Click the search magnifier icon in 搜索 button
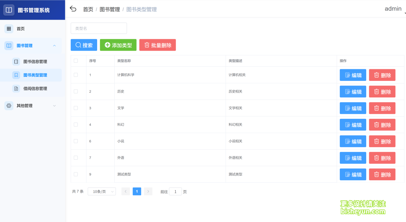406x222 pixels. click(78, 45)
